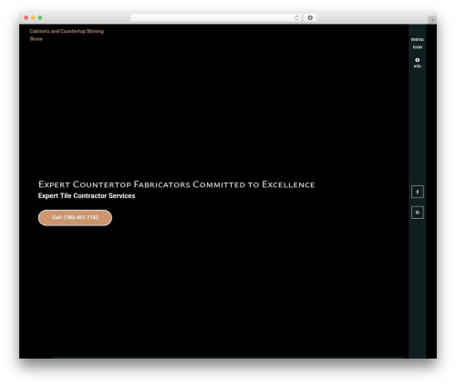
Task: Open the Facebook social icon
Action: coord(418,192)
